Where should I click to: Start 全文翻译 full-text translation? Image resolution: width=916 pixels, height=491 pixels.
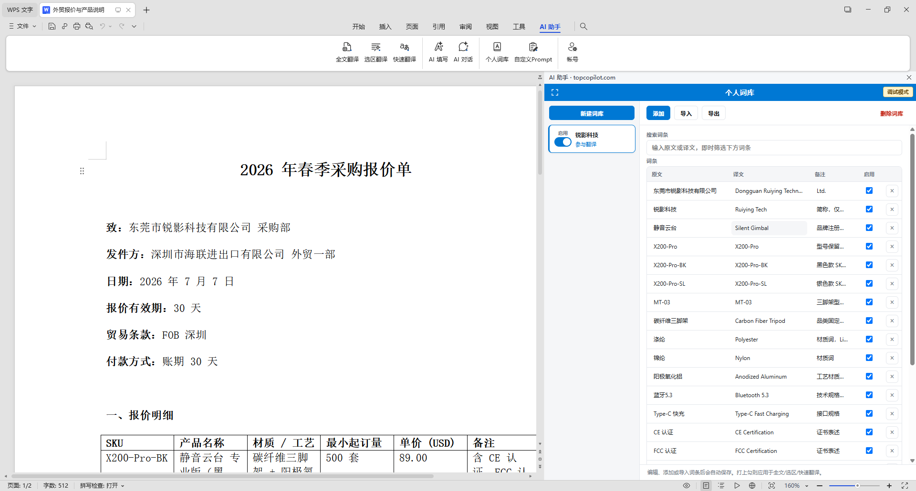[x=347, y=52]
